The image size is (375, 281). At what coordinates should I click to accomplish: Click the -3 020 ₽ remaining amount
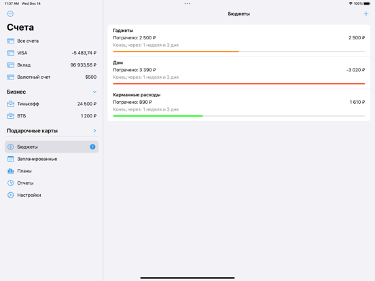coord(355,70)
